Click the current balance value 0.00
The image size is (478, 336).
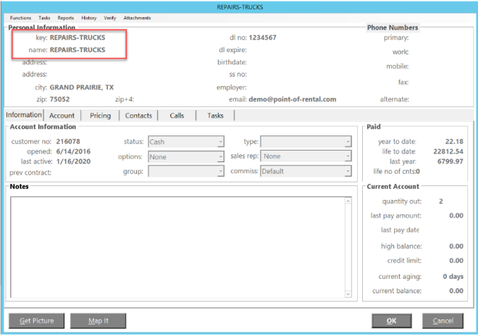tap(456, 291)
